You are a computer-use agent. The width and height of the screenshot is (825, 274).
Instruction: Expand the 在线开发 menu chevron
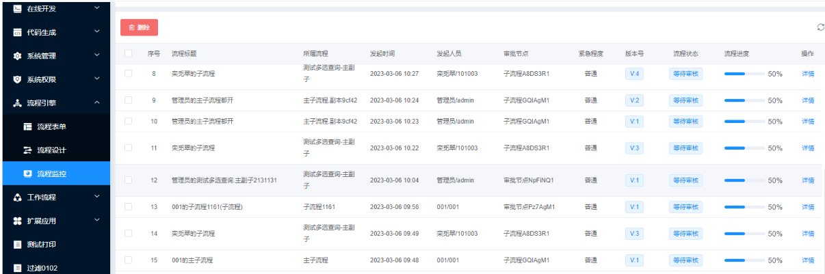96,8
